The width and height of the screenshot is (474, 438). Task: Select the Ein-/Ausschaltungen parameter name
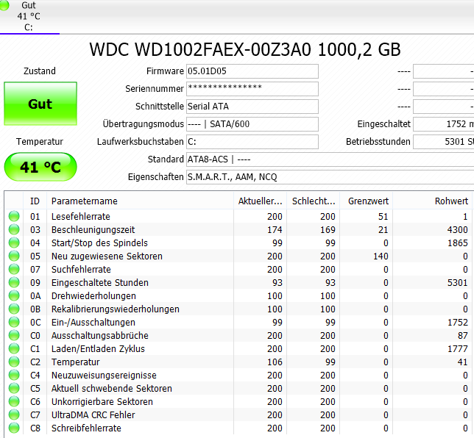pos(93,323)
